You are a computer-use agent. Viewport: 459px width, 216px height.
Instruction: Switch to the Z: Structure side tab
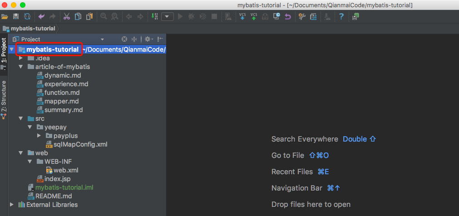[x=4, y=99]
